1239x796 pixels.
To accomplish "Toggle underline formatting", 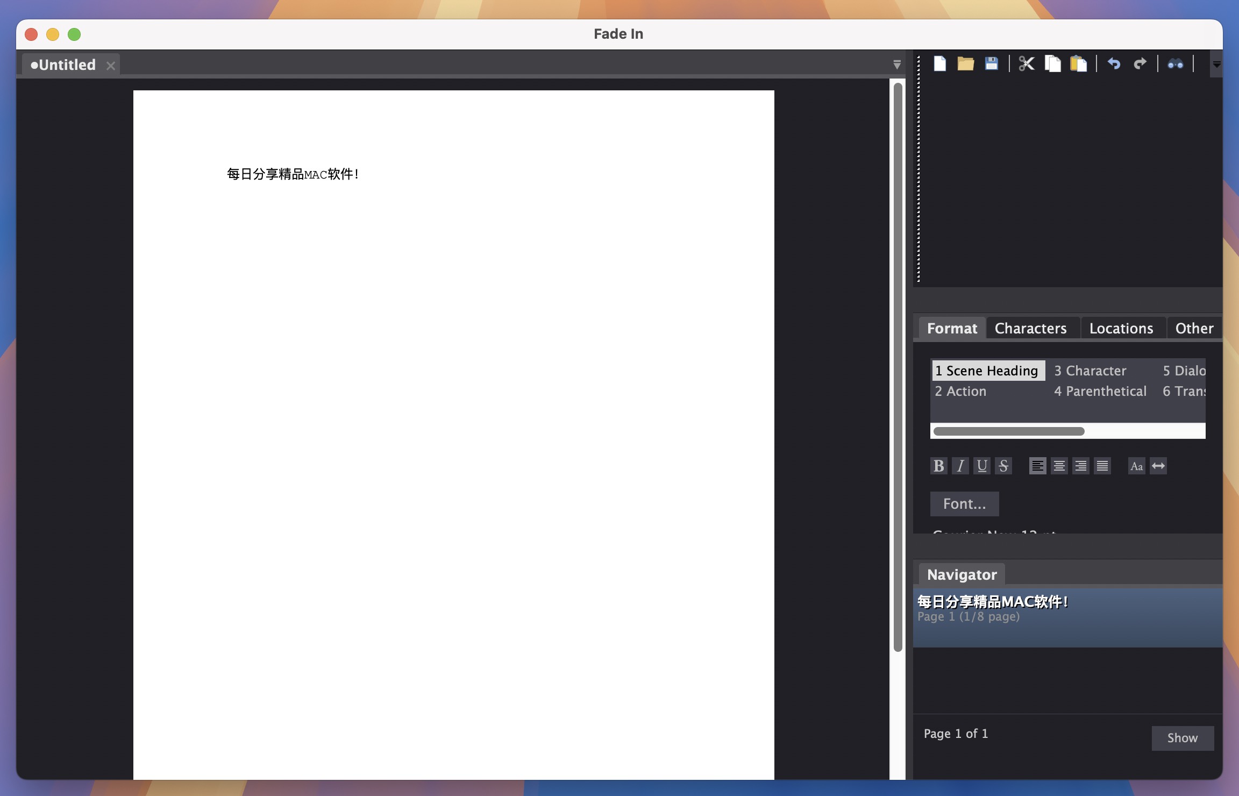I will [982, 466].
